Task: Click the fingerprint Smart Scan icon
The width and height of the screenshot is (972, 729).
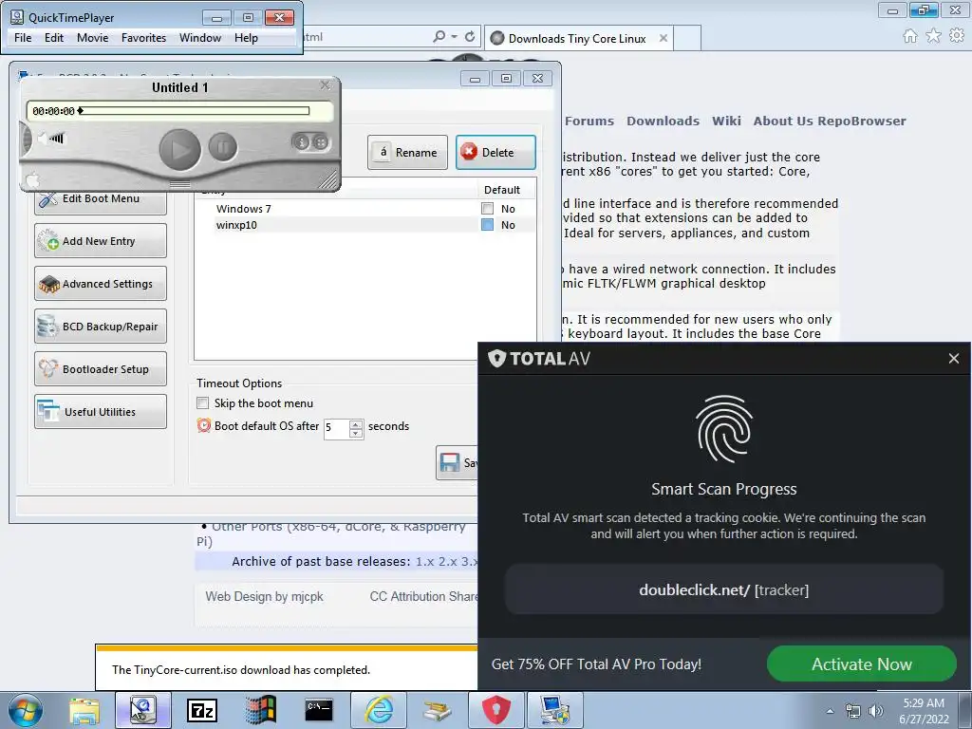Action: 724,429
